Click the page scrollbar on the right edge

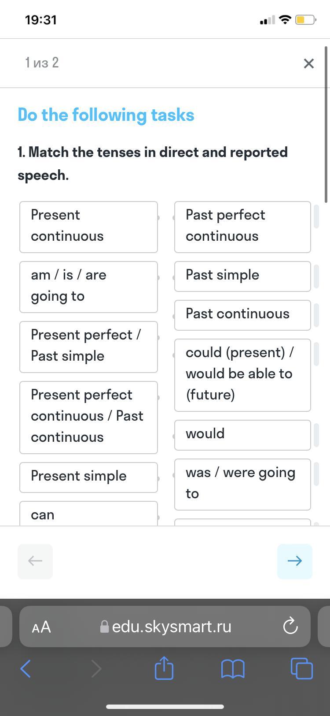coord(326,123)
